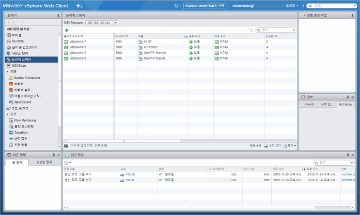Click vSphere Client(HTML5) 시작 button

204,6
